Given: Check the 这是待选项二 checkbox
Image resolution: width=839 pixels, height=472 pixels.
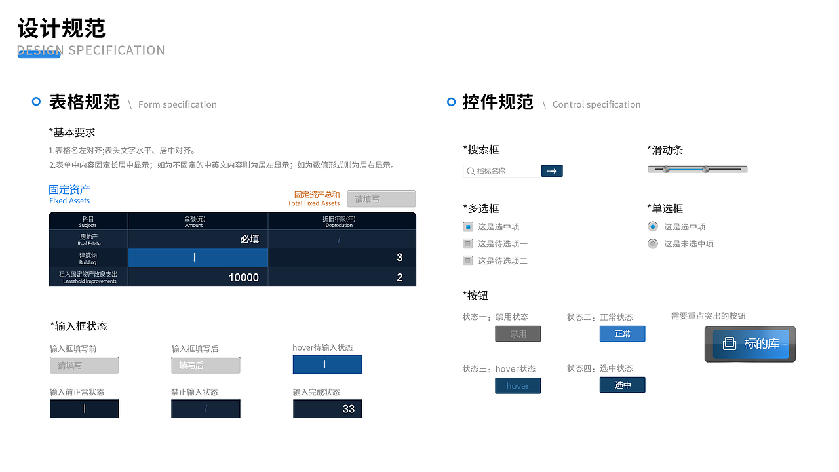Looking at the screenshot, I should (468, 260).
